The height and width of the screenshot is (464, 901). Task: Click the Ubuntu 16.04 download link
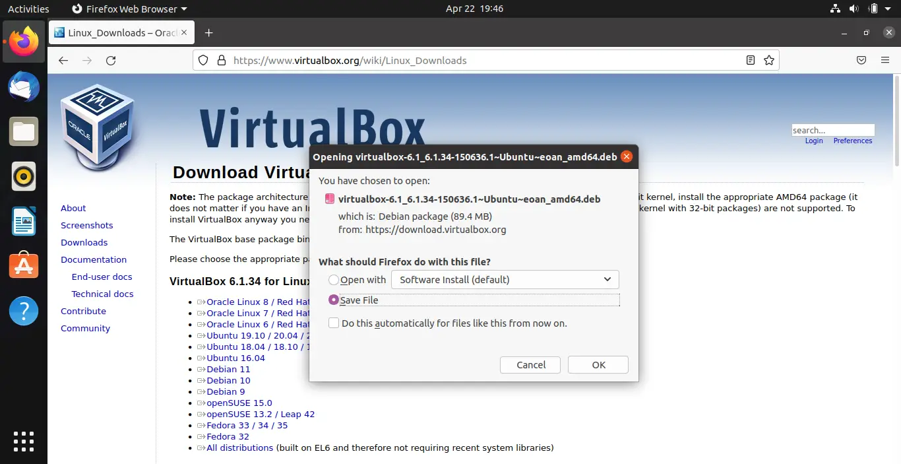(235, 358)
